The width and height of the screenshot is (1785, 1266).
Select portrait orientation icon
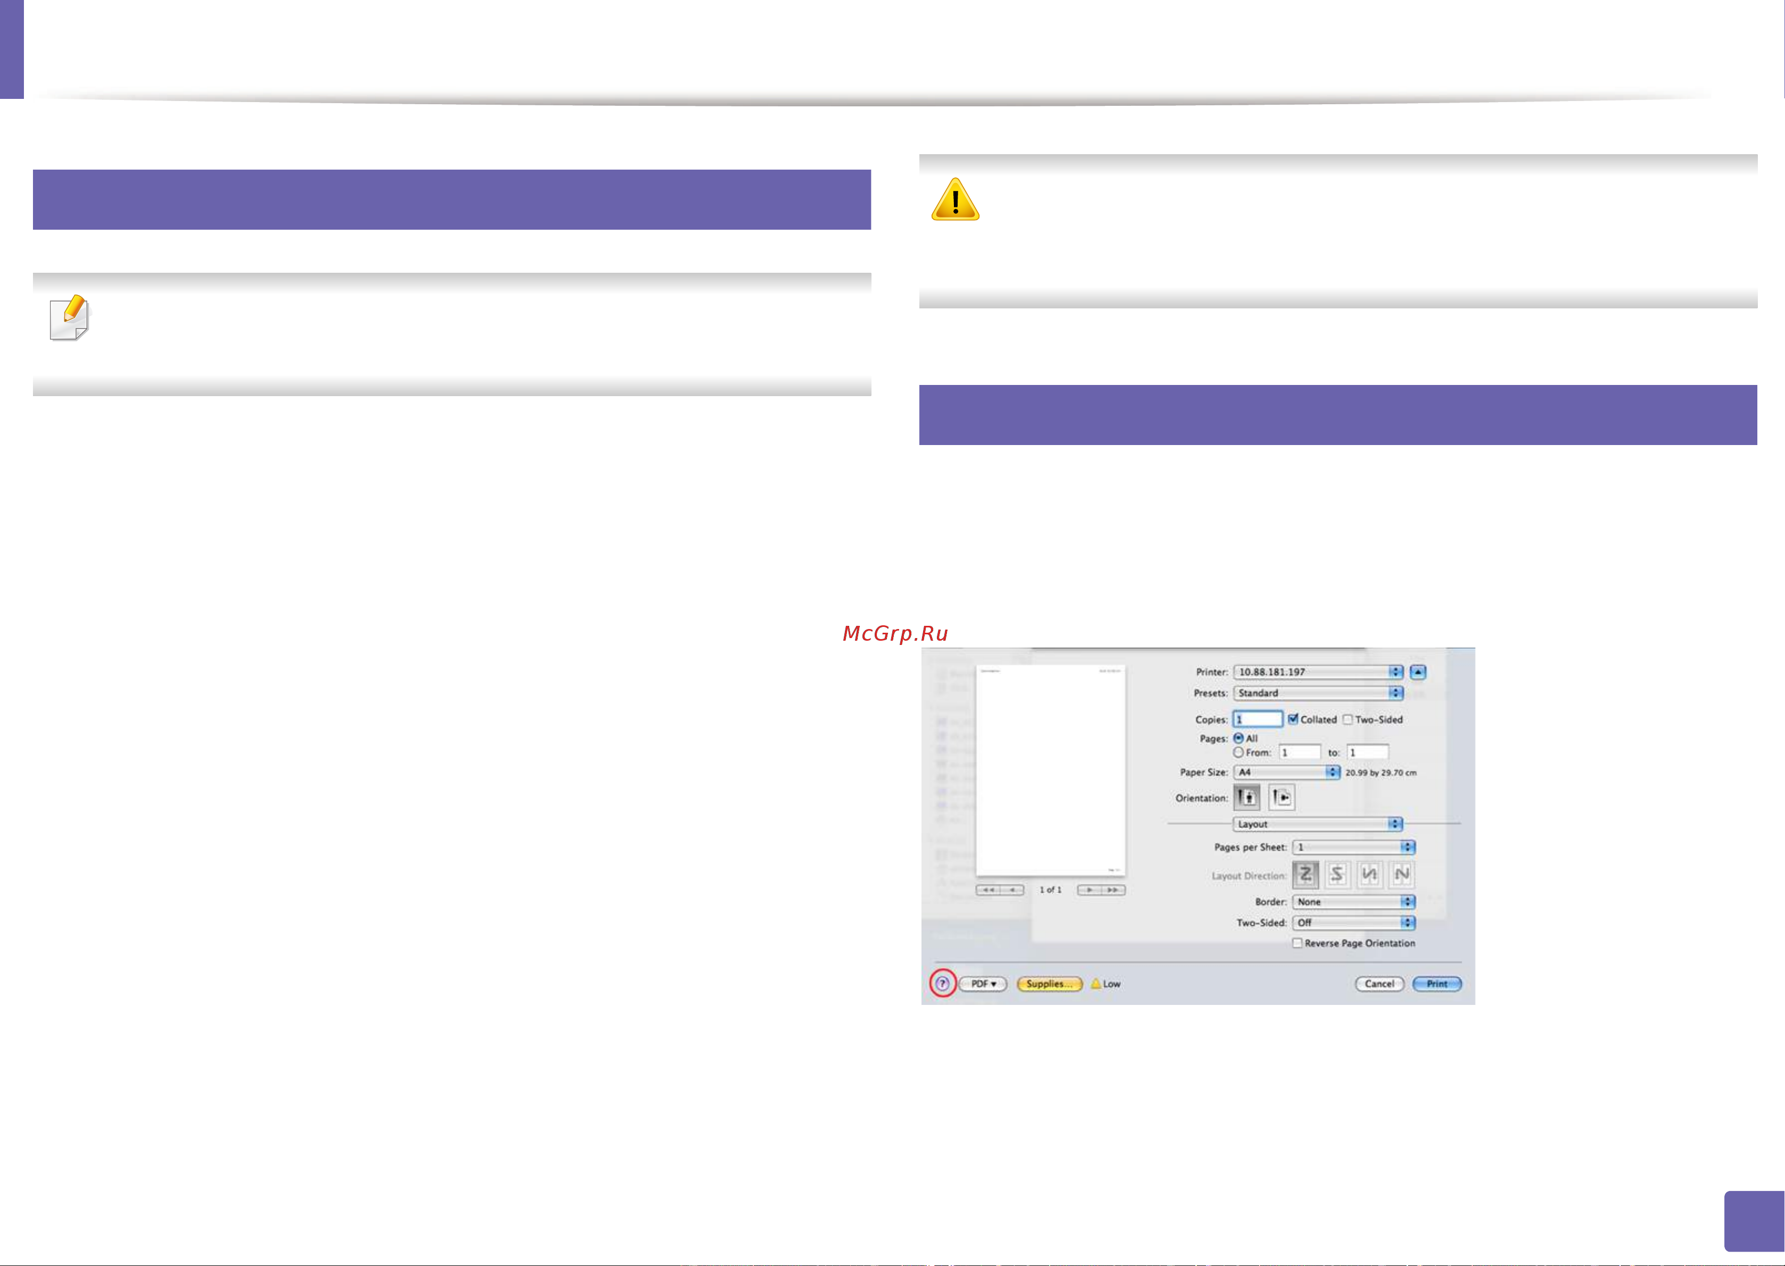[1247, 798]
